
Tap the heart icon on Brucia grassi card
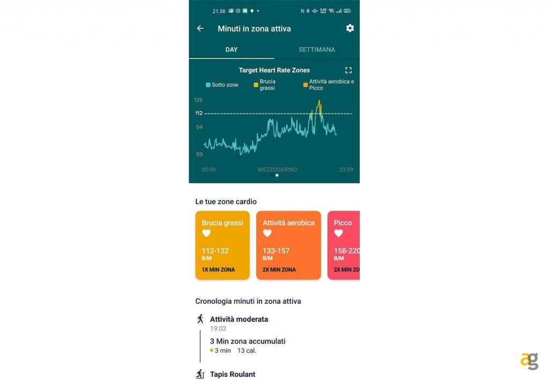click(x=206, y=233)
